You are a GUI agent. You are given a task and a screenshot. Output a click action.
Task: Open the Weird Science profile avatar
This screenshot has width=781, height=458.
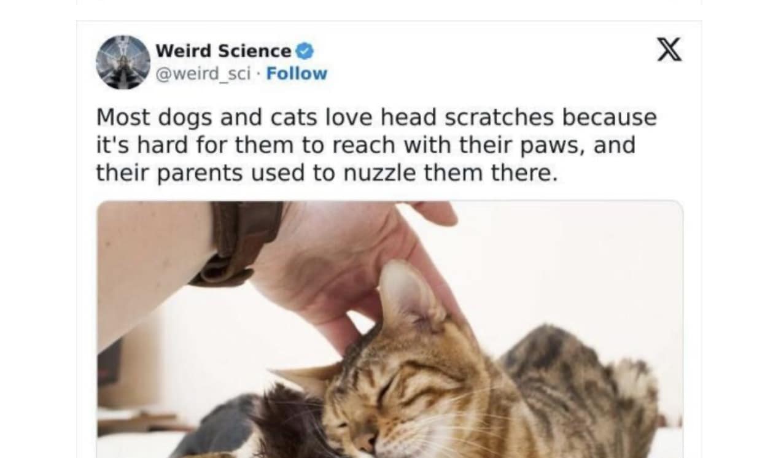point(123,62)
